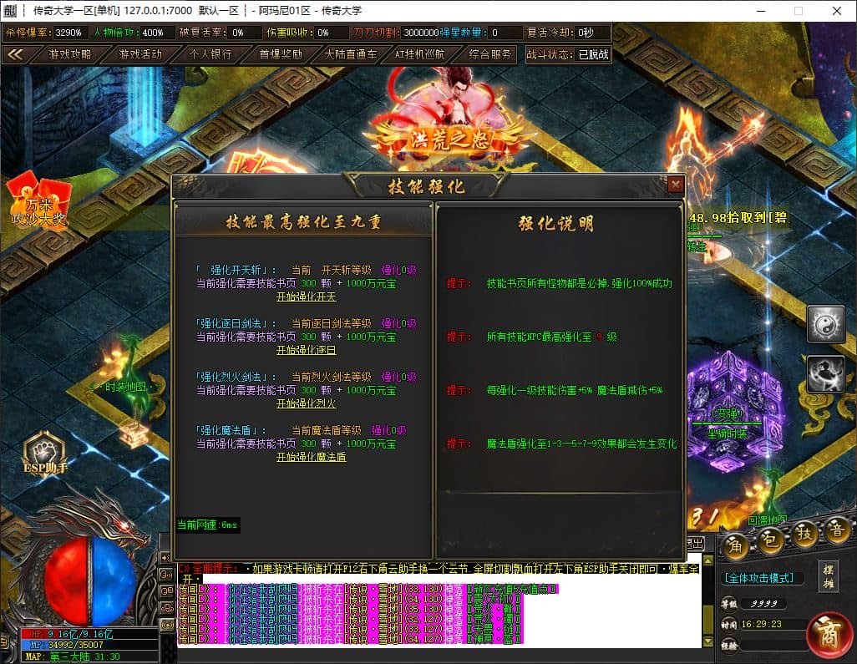This screenshot has width=857, height=664.
Task: Click the 等级 level icon label
Action: tap(728, 604)
